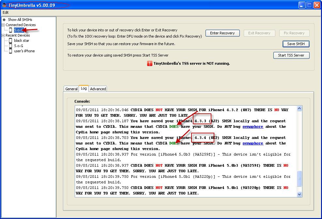322x219 pixels.
Task: Click the Save SHSH button
Action: pyautogui.click(x=296, y=44)
